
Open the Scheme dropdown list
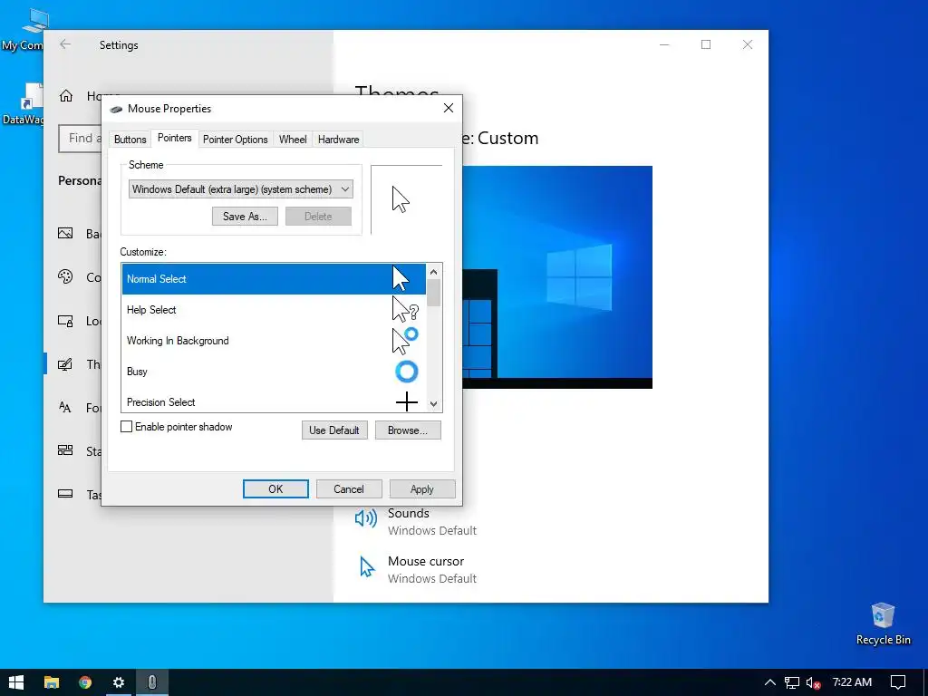click(x=241, y=189)
